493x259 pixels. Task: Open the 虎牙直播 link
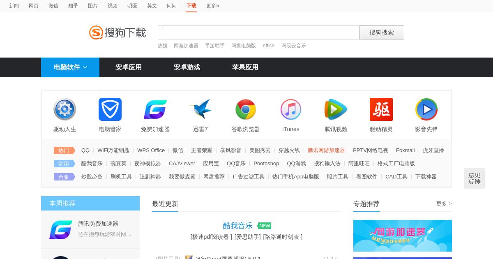click(x=433, y=150)
